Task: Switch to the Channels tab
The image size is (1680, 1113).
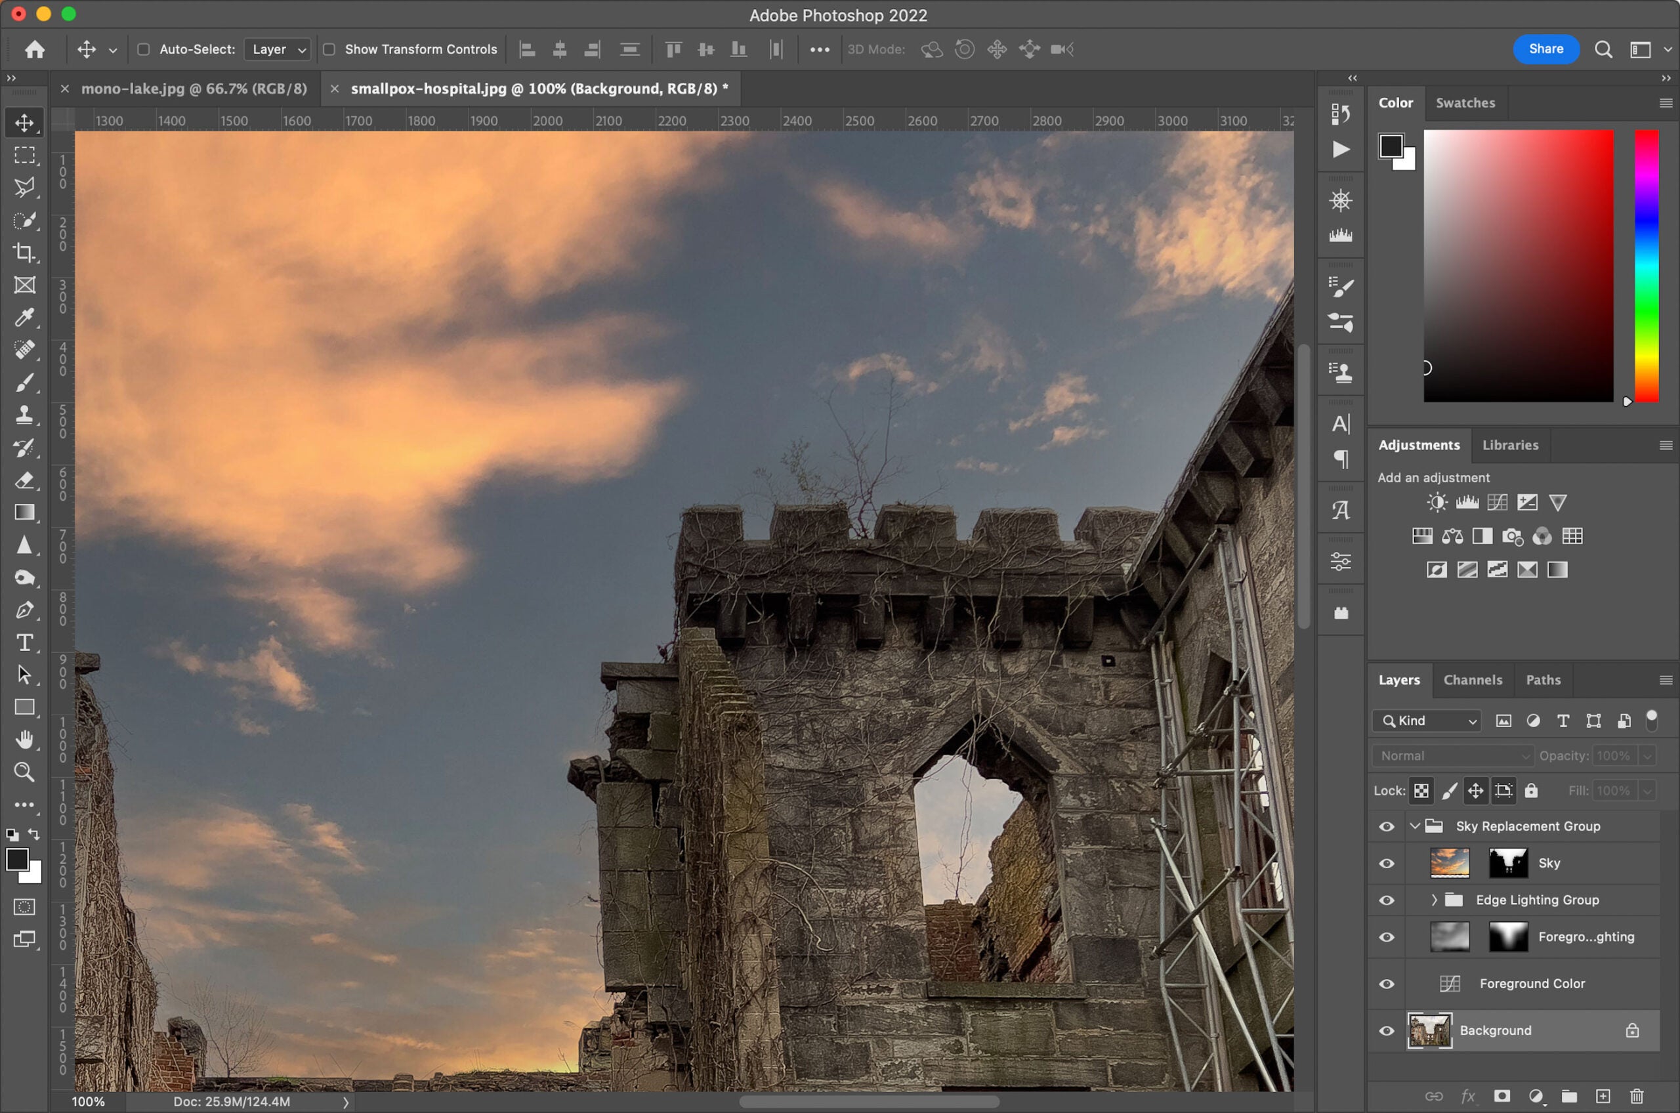Action: pos(1473,679)
